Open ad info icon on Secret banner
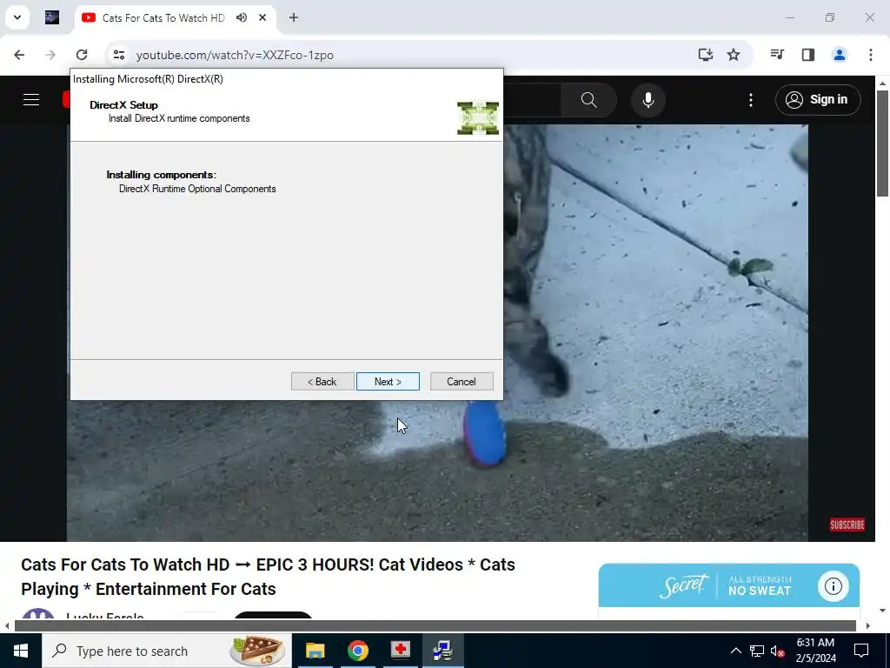 834,585
